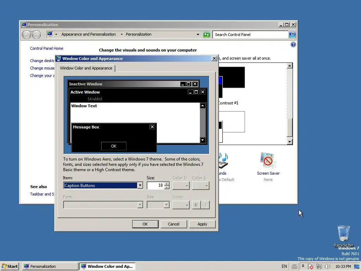Screen dimensions: 361x271
Task: Click the item Size field showing 18
Action: pyautogui.click(x=156, y=186)
